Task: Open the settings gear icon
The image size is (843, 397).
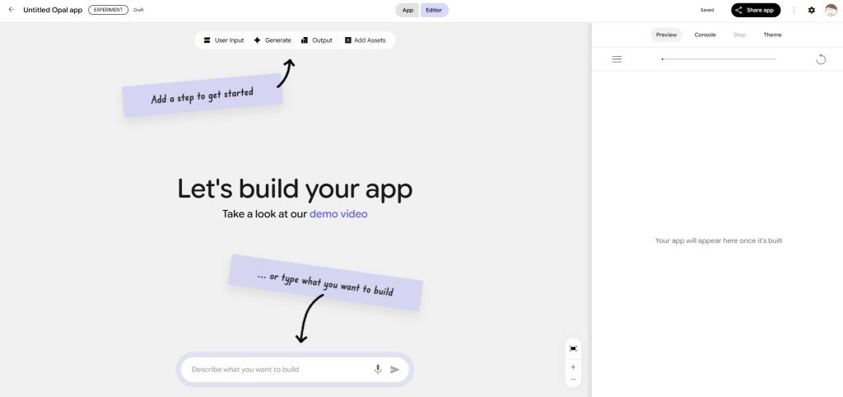Action: coord(812,10)
